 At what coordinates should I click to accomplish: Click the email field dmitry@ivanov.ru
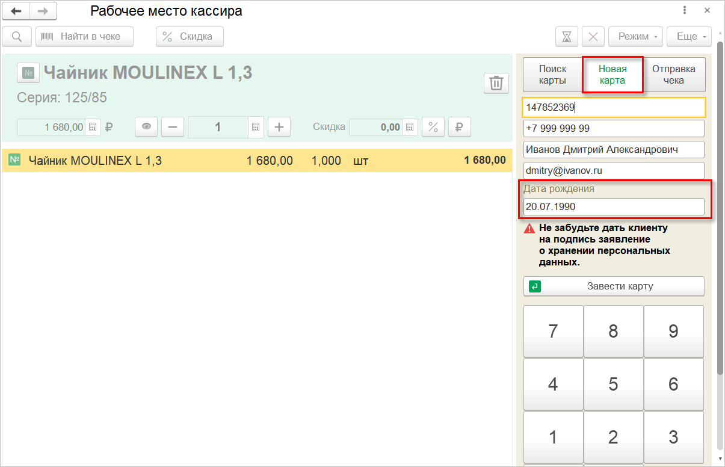(x=614, y=170)
